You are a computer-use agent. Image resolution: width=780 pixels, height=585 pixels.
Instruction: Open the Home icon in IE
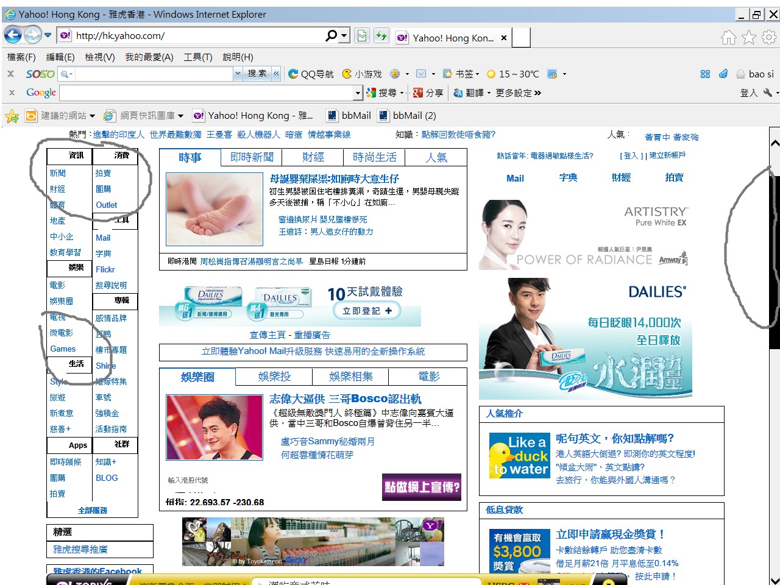pos(729,38)
